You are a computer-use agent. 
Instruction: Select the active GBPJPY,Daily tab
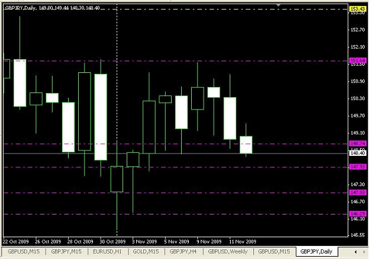316,251
